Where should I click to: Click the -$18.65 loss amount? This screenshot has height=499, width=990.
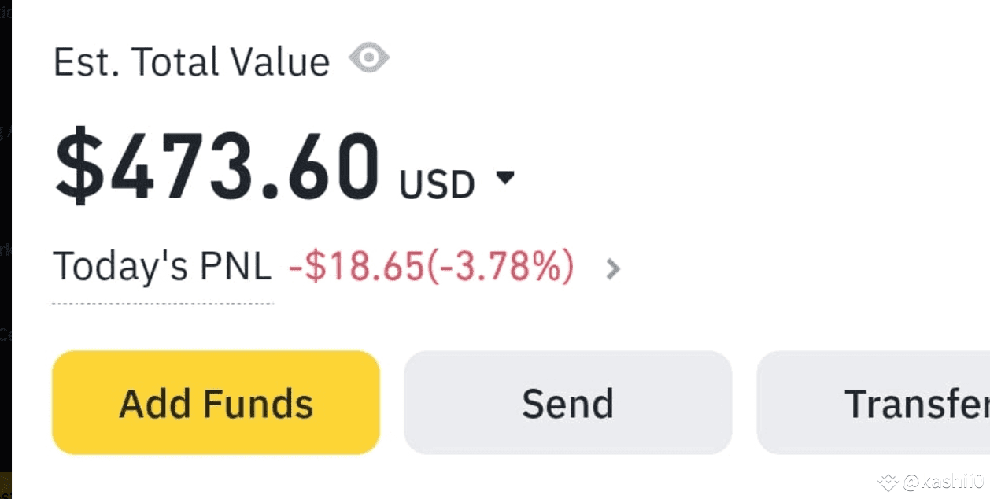pyautogui.click(x=356, y=267)
